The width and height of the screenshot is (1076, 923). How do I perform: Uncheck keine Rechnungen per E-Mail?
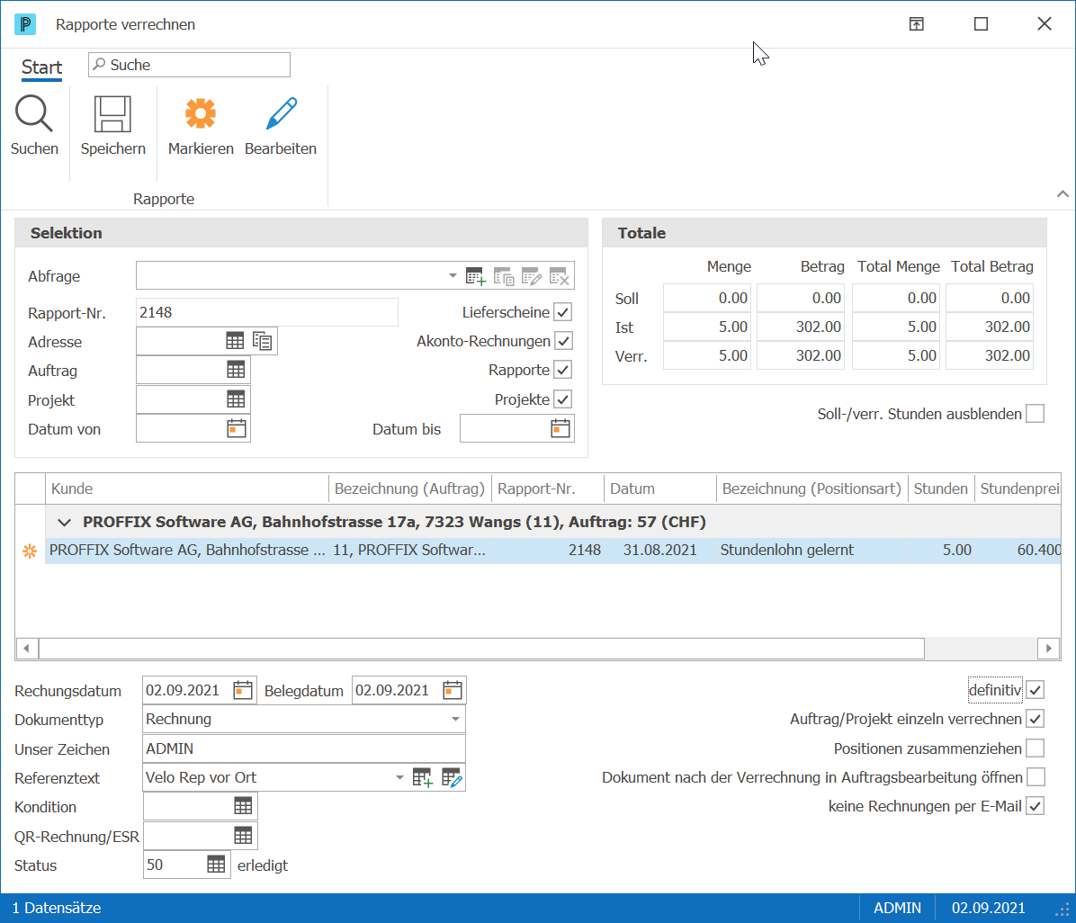pos(1036,806)
